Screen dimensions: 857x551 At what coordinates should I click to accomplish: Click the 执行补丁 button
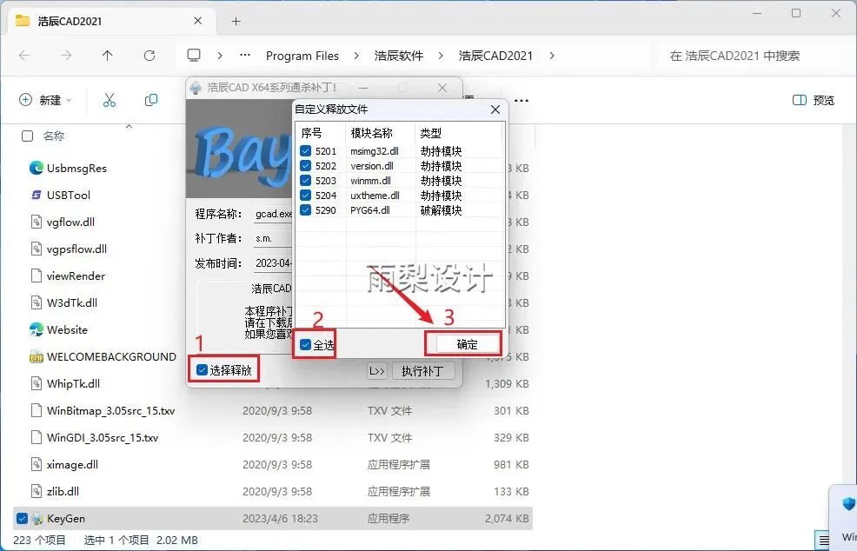pyautogui.click(x=423, y=371)
